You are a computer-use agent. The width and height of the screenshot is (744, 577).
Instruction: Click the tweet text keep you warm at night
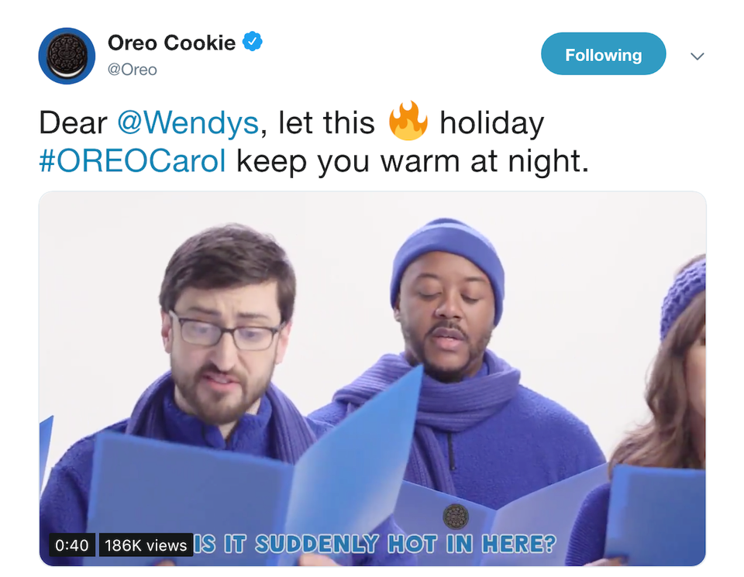pyautogui.click(x=413, y=162)
